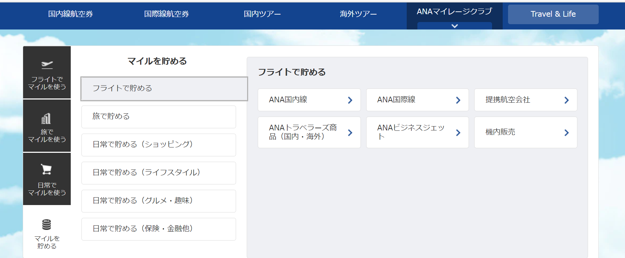Viewport: 625px width, 258px height.
Task: Select the ANAマイレージクラブ menu item
Action: [x=455, y=12]
